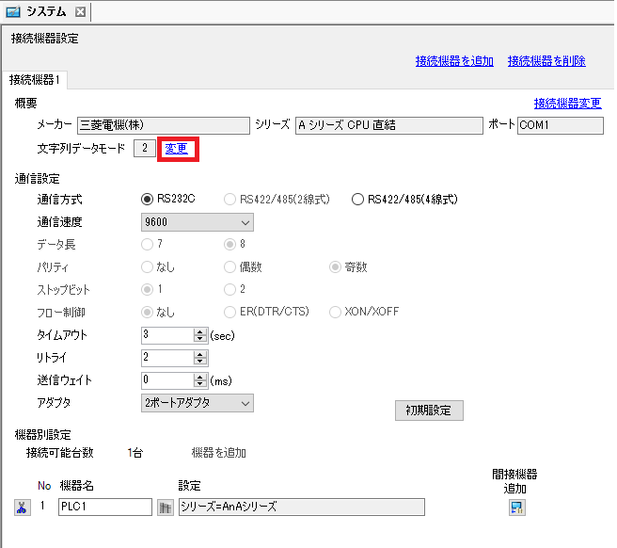Click the ポート field COM1
The width and height of the screenshot is (617, 548).
561,125
